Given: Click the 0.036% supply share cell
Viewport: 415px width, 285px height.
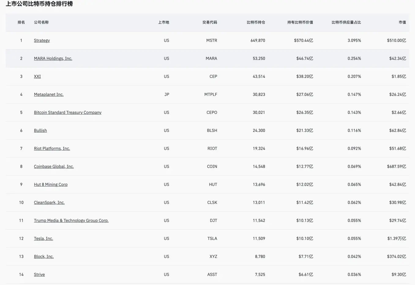Looking at the screenshot, I should pos(354,275).
